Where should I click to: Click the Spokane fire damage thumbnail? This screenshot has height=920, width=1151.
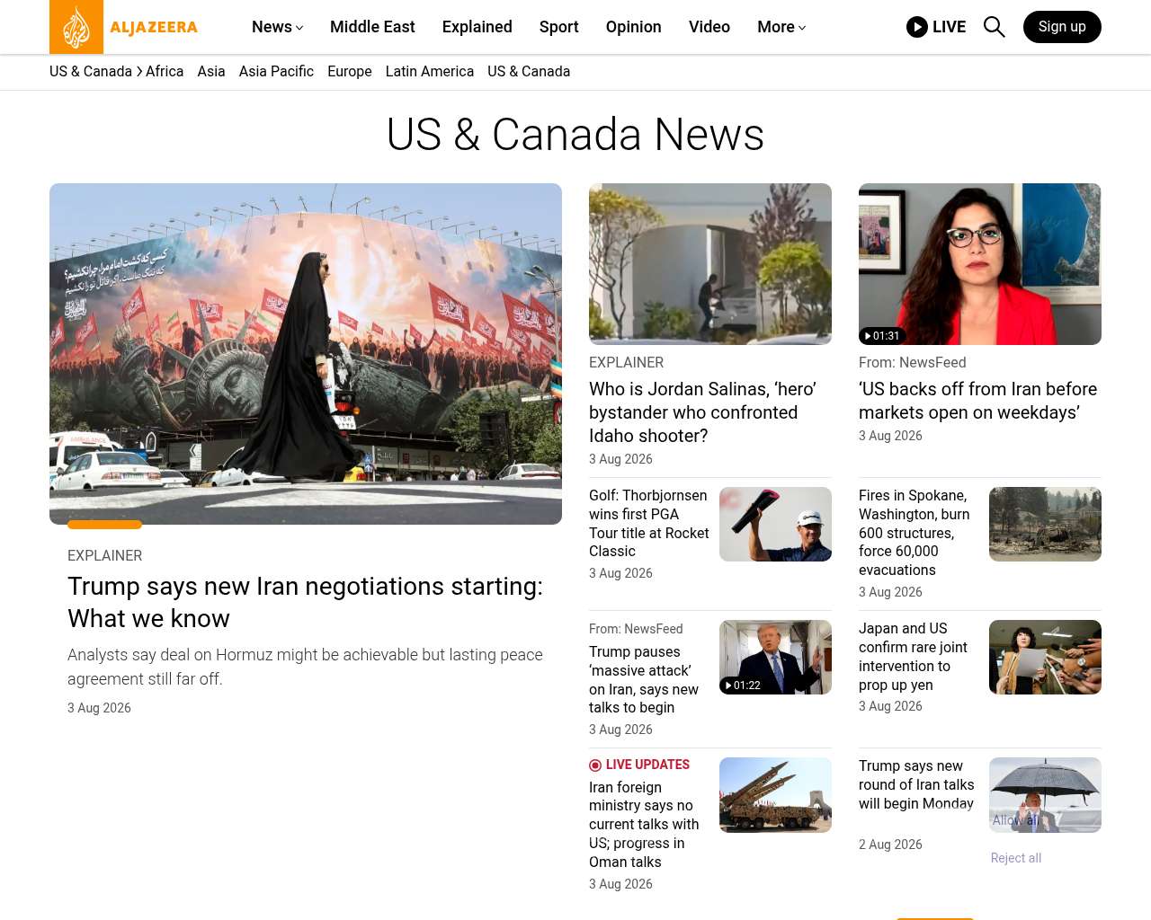(1045, 525)
